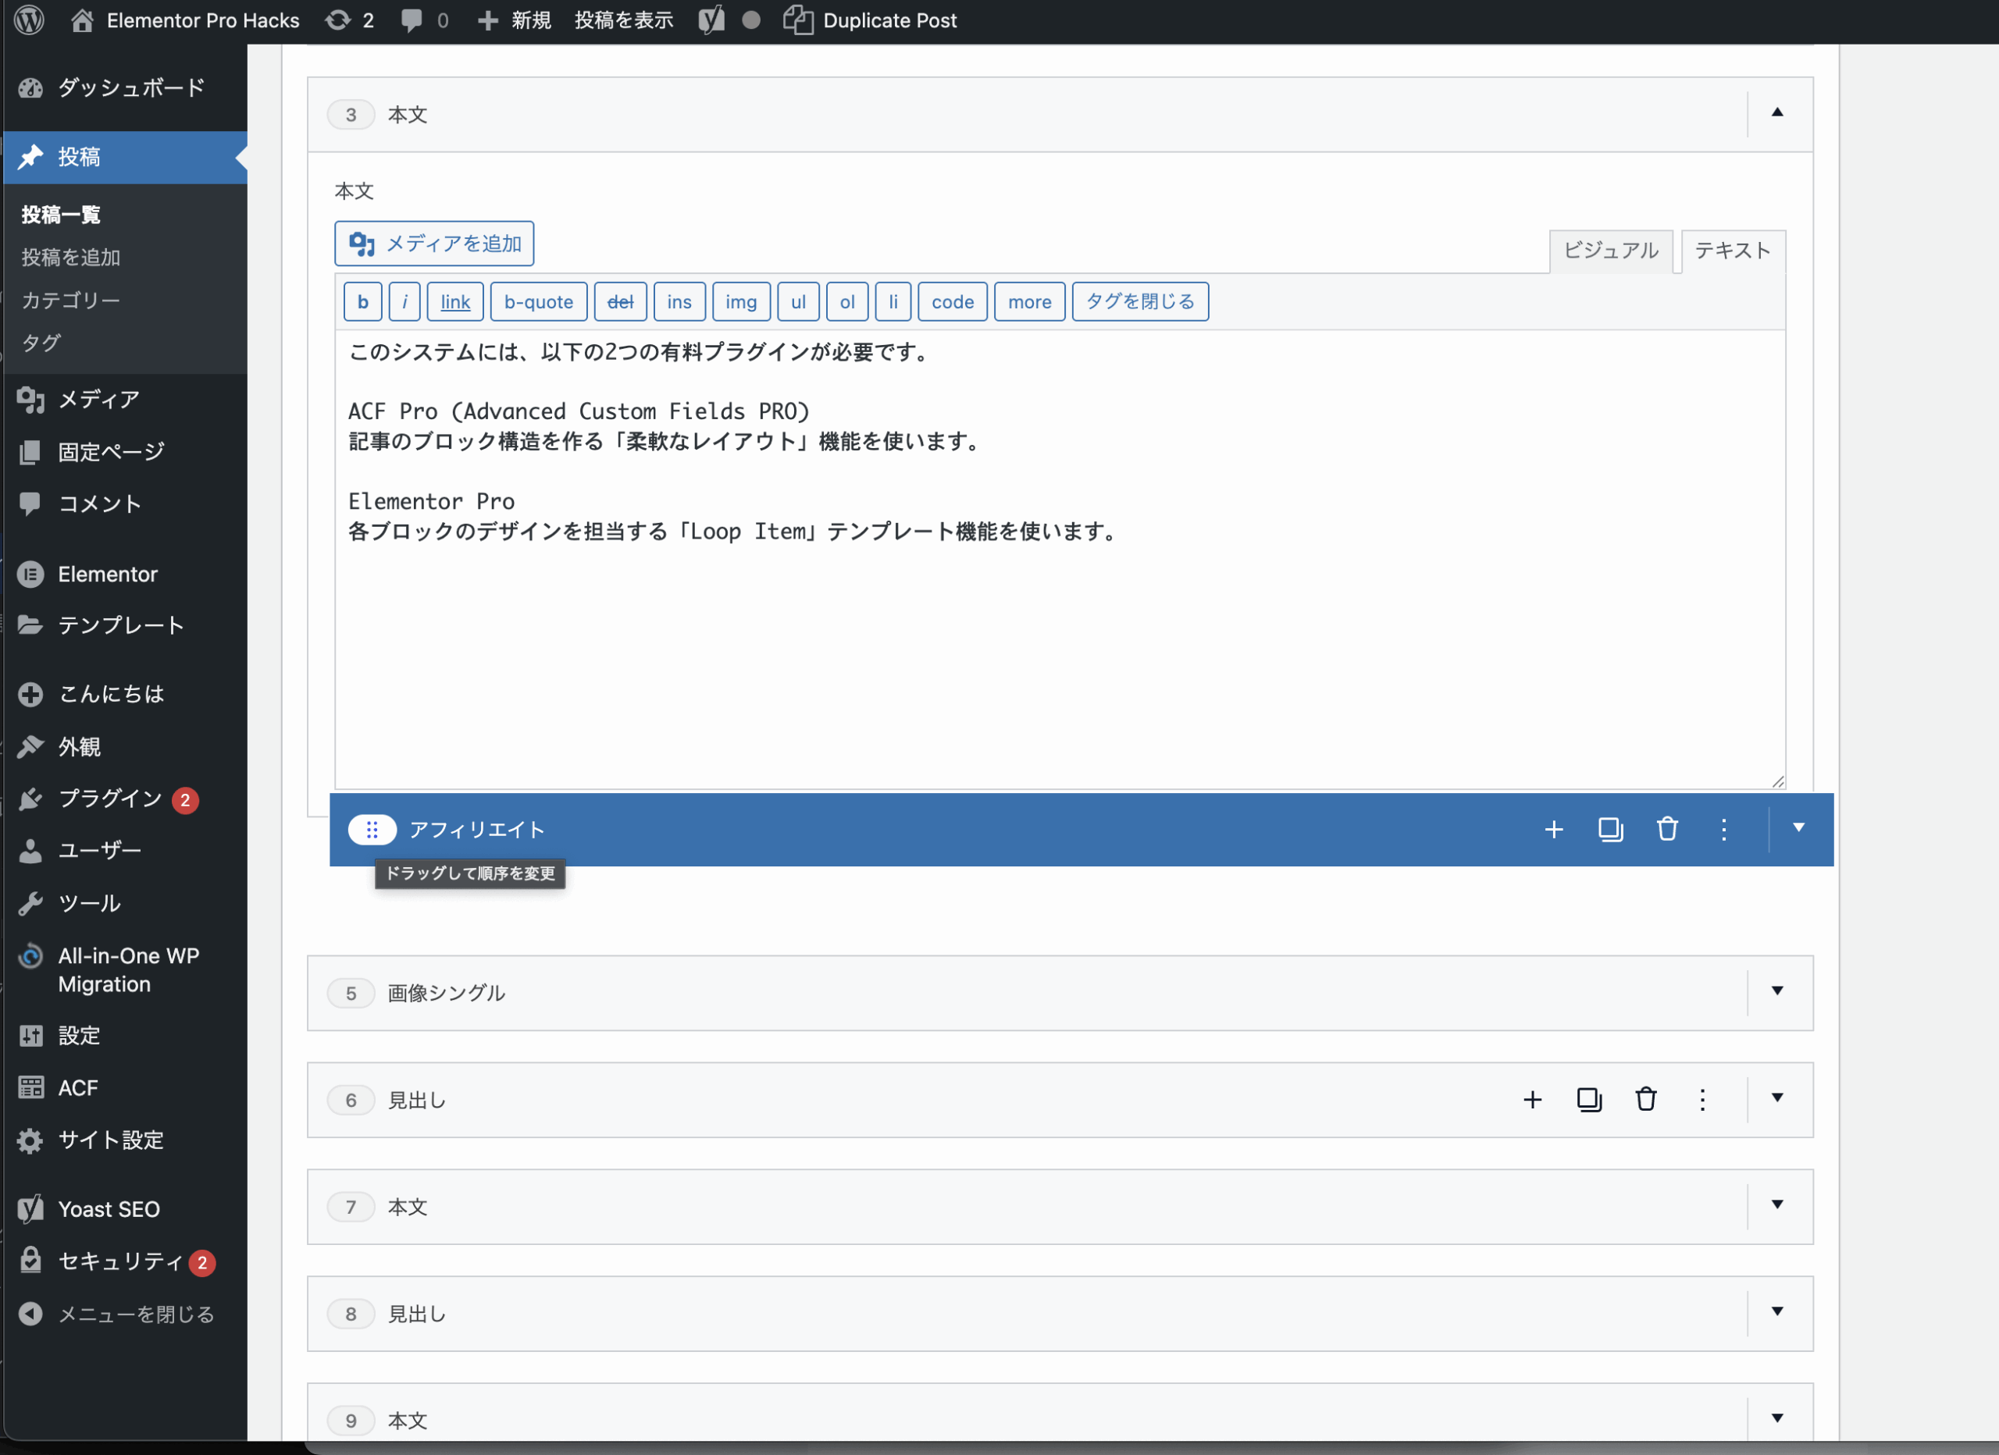1999x1455 pixels.
Task: Insert b-quote tag in editor
Action: coord(538,302)
